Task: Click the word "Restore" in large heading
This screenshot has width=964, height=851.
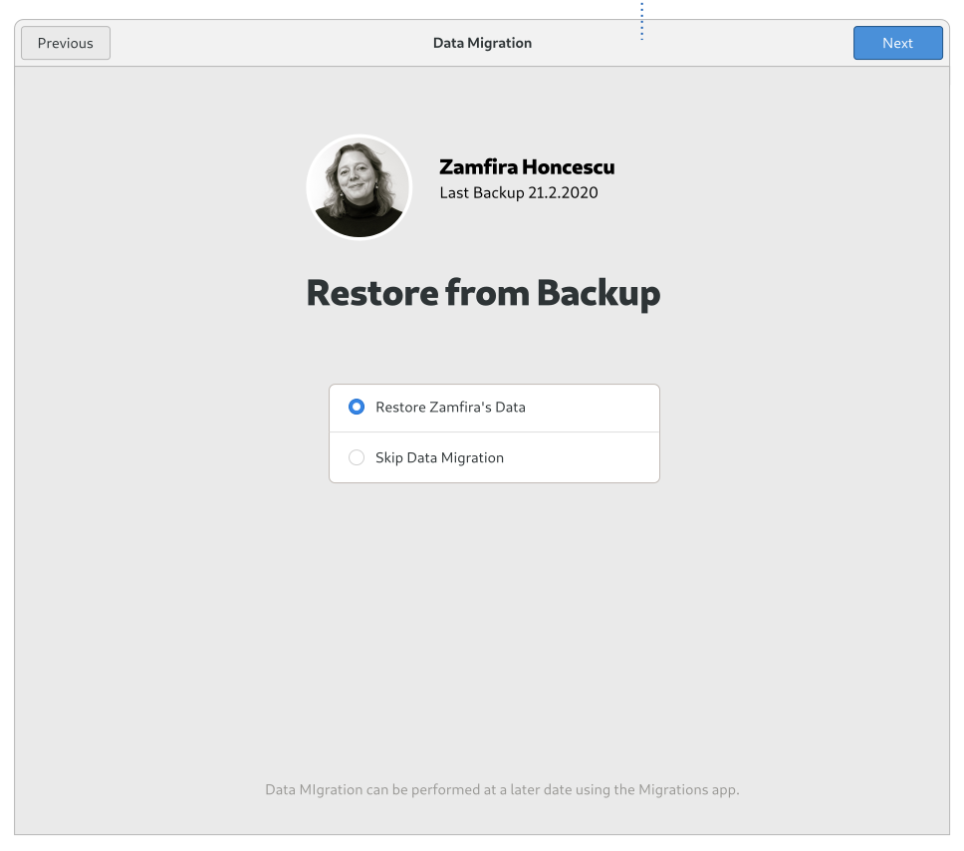Action: click(371, 293)
